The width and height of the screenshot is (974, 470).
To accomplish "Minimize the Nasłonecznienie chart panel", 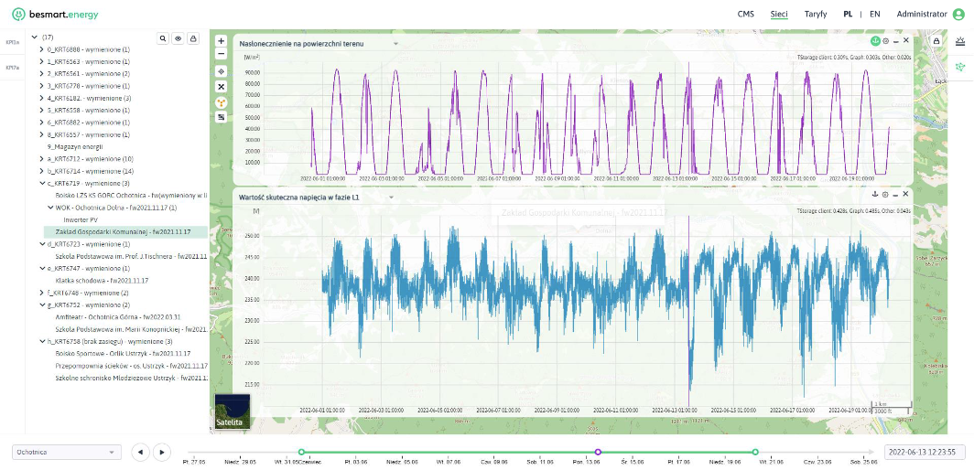I will 895,41.
